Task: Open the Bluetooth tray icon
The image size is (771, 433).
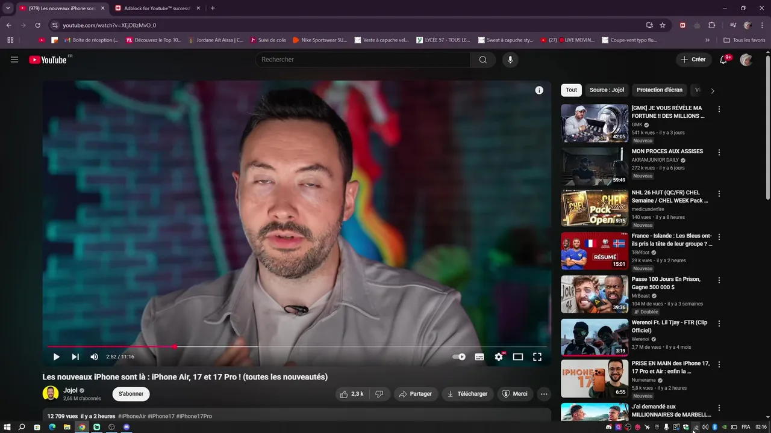Action: point(714,427)
